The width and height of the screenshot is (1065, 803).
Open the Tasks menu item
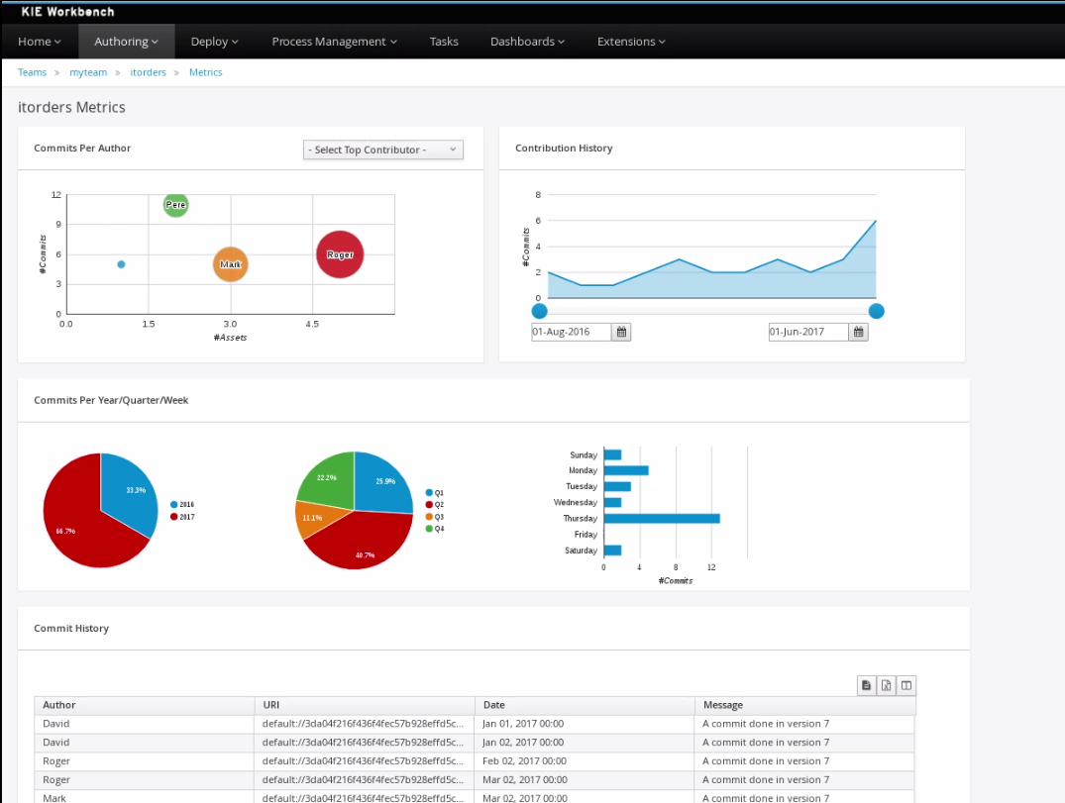(x=444, y=42)
